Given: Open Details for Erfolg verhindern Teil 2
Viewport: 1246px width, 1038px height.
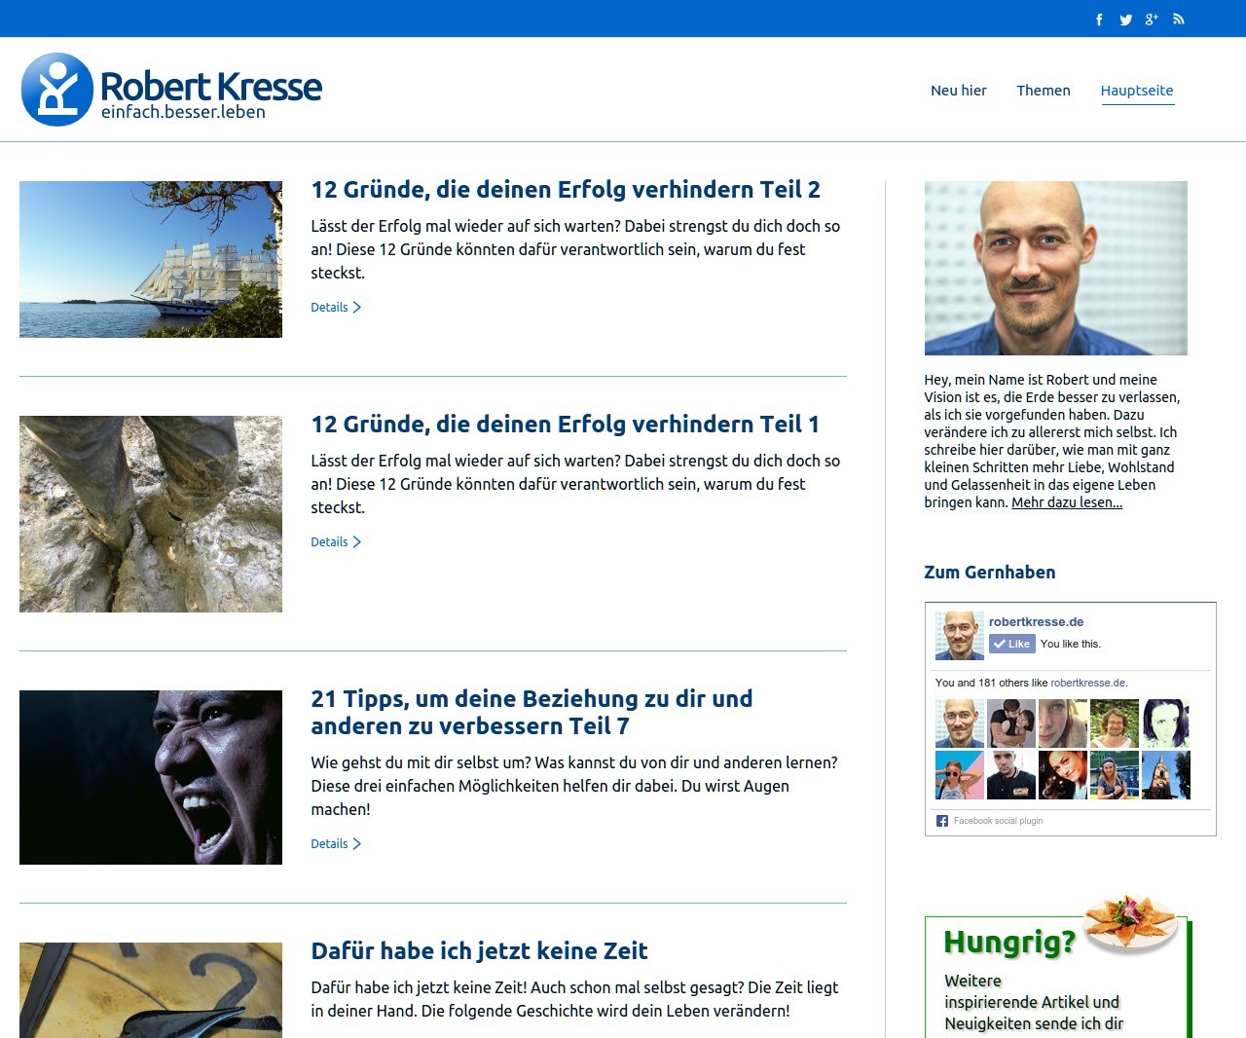Looking at the screenshot, I should (x=335, y=308).
